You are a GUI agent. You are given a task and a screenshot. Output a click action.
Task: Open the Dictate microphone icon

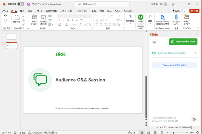(176, 17)
